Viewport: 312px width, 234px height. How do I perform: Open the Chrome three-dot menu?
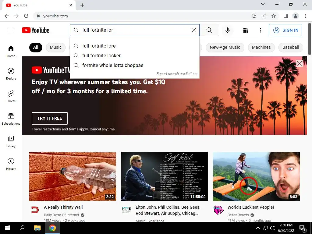305,16
